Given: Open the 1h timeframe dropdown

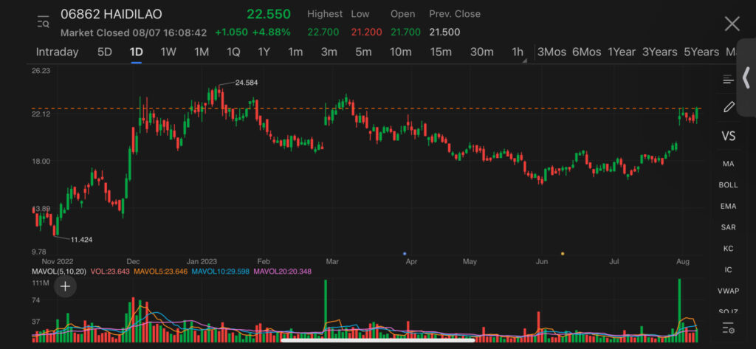Looking at the screenshot, I should coord(519,52).
